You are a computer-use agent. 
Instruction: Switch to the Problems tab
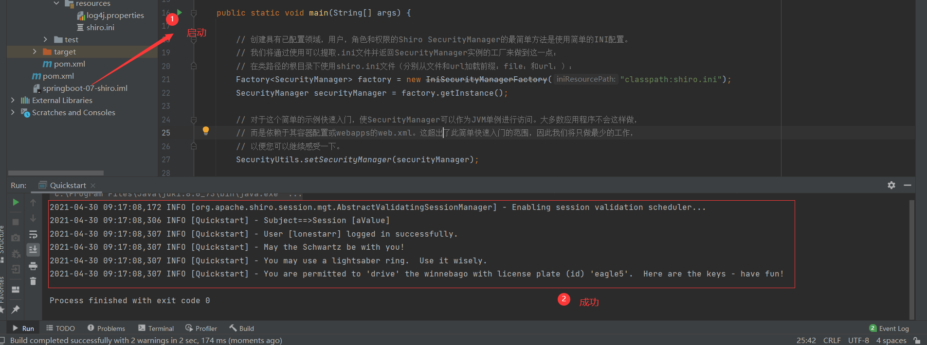pyautogui.click(x=106, y=328)
